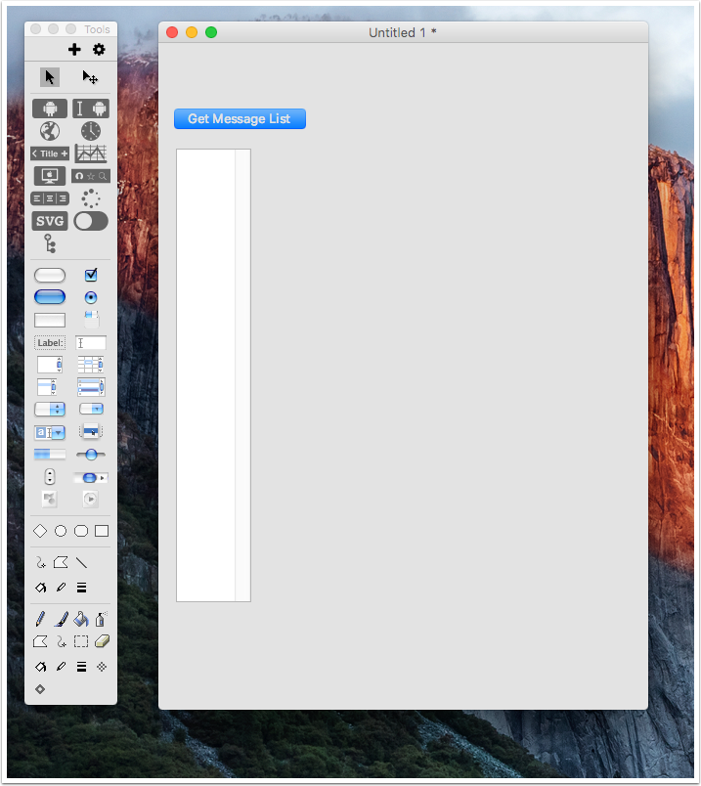
Task: Click inside the empty list field
Action: point(205,375)
